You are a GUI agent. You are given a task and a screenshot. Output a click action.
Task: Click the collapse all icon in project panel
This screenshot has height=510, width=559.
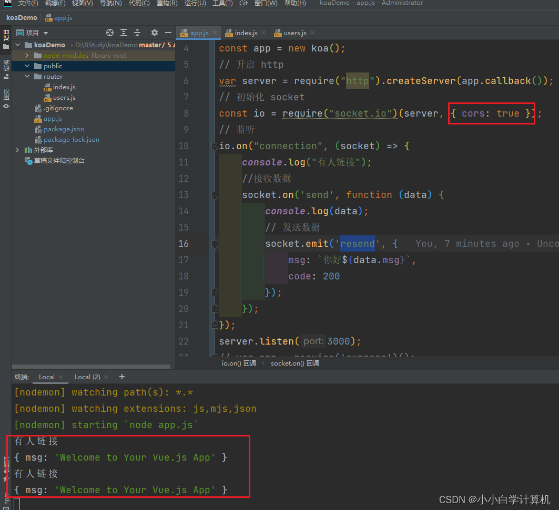(x=137, y=33)
